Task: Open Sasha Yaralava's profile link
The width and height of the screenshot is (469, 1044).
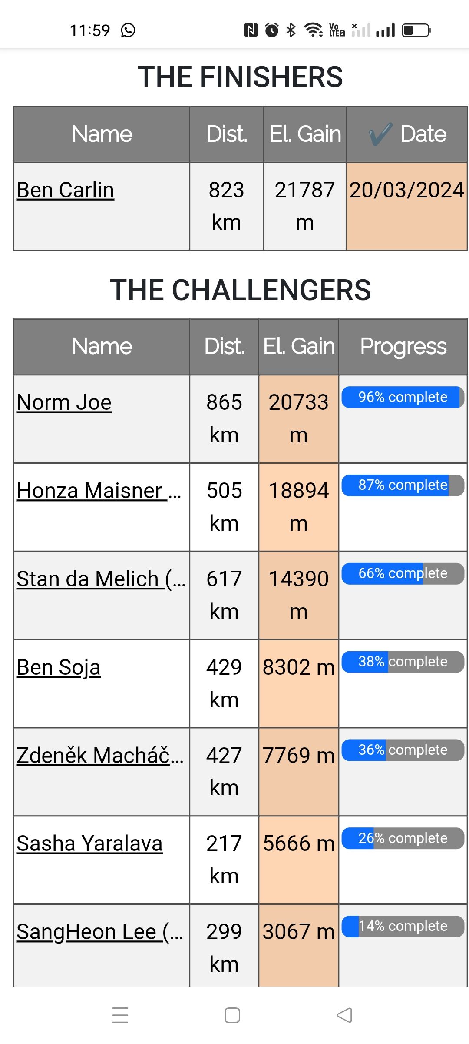Action: tap(89, 843)
